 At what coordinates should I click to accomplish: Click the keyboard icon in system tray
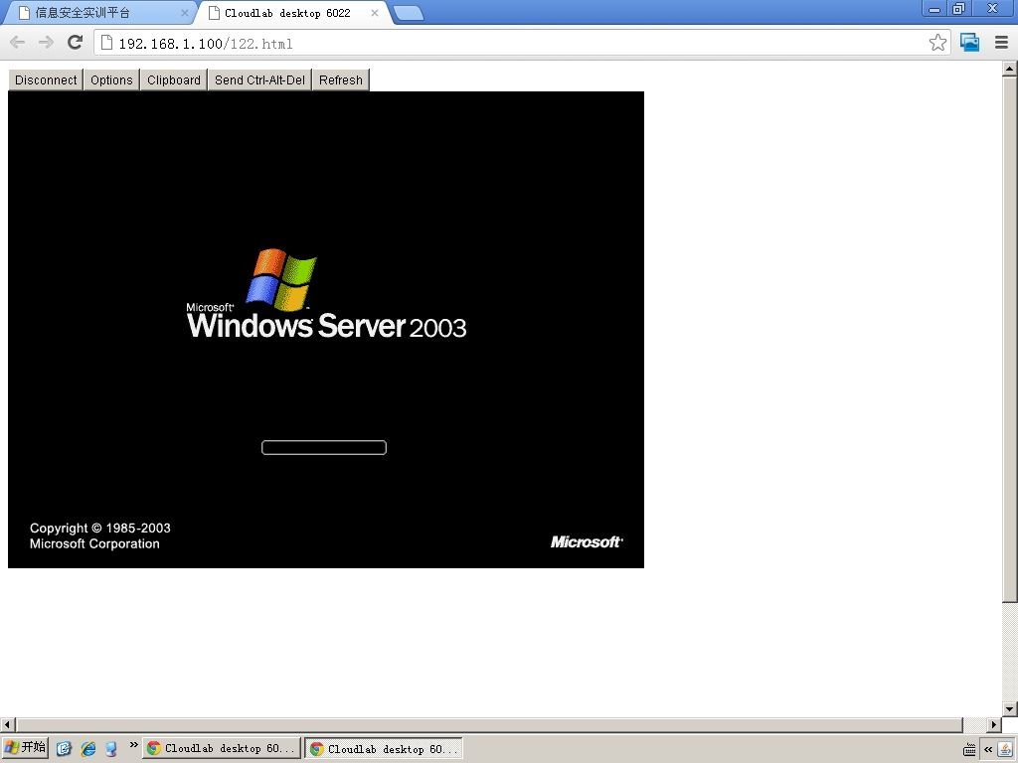pos(968,749)
